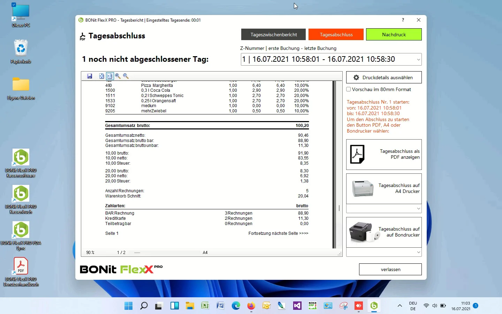Zoom out of the report preview

(126, 76)
